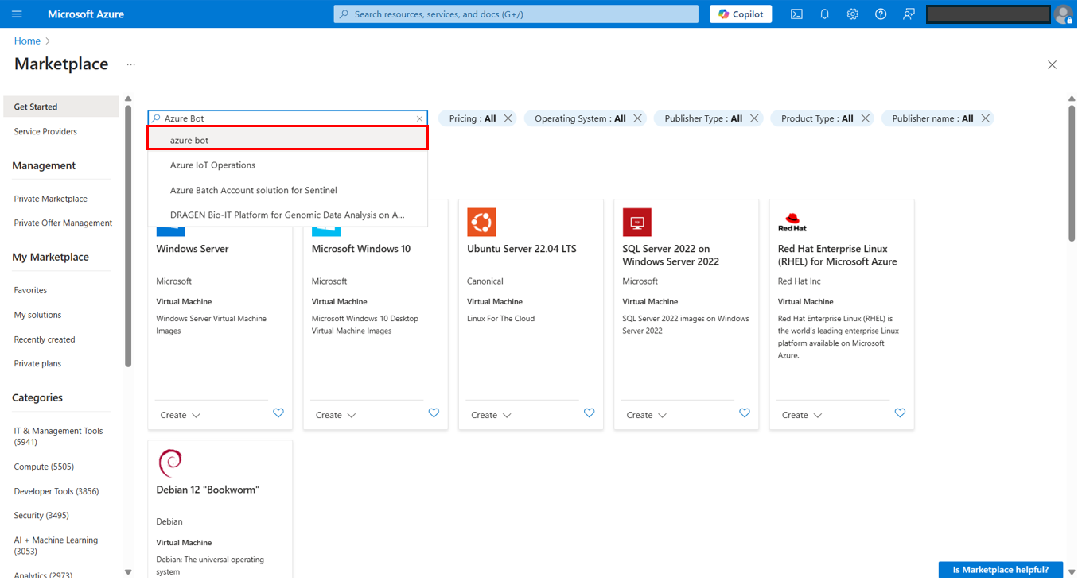This screenshot has width=1078, height=581.
Task: Open the help question mark icon
Action: click(881, 14)
